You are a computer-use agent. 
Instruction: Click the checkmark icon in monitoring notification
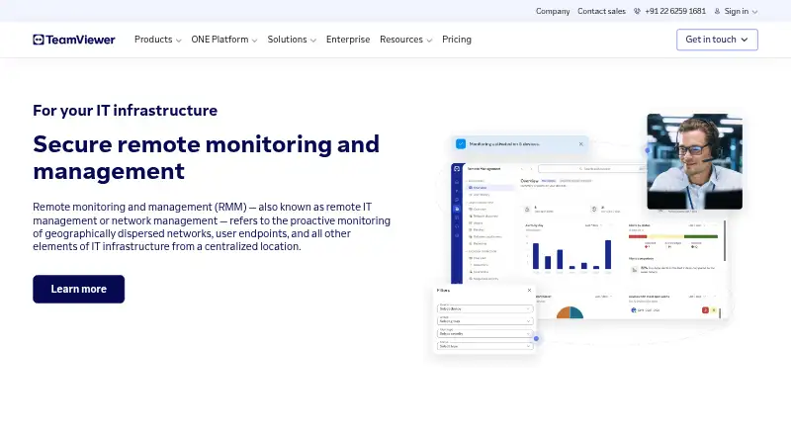(x=461, y=143)
